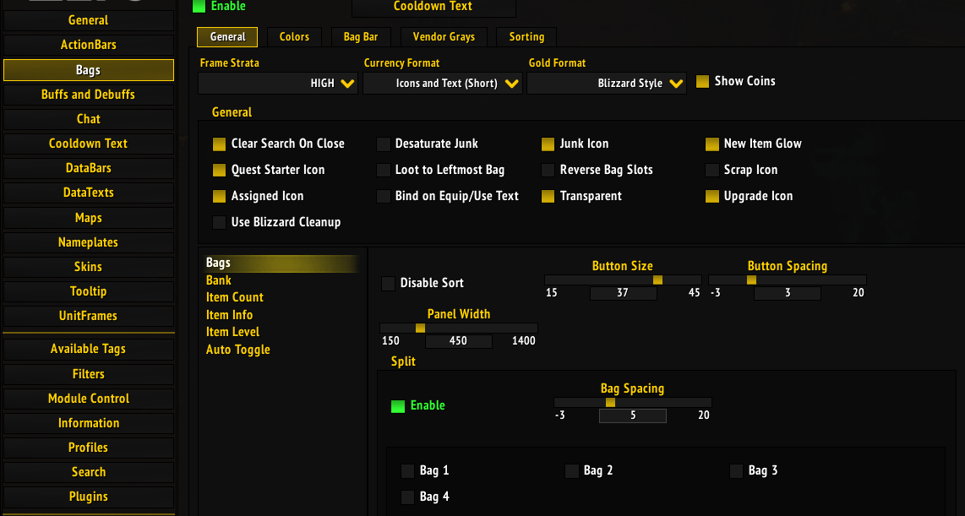The height and width of the screenshot is (516, 965).
Task: Open the Bag Bar tab
Action: (x=360, y=36)
